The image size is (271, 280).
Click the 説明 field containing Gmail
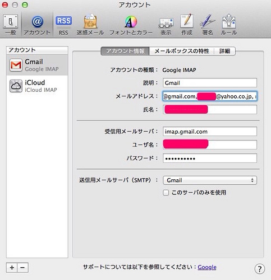pos(210,83)
